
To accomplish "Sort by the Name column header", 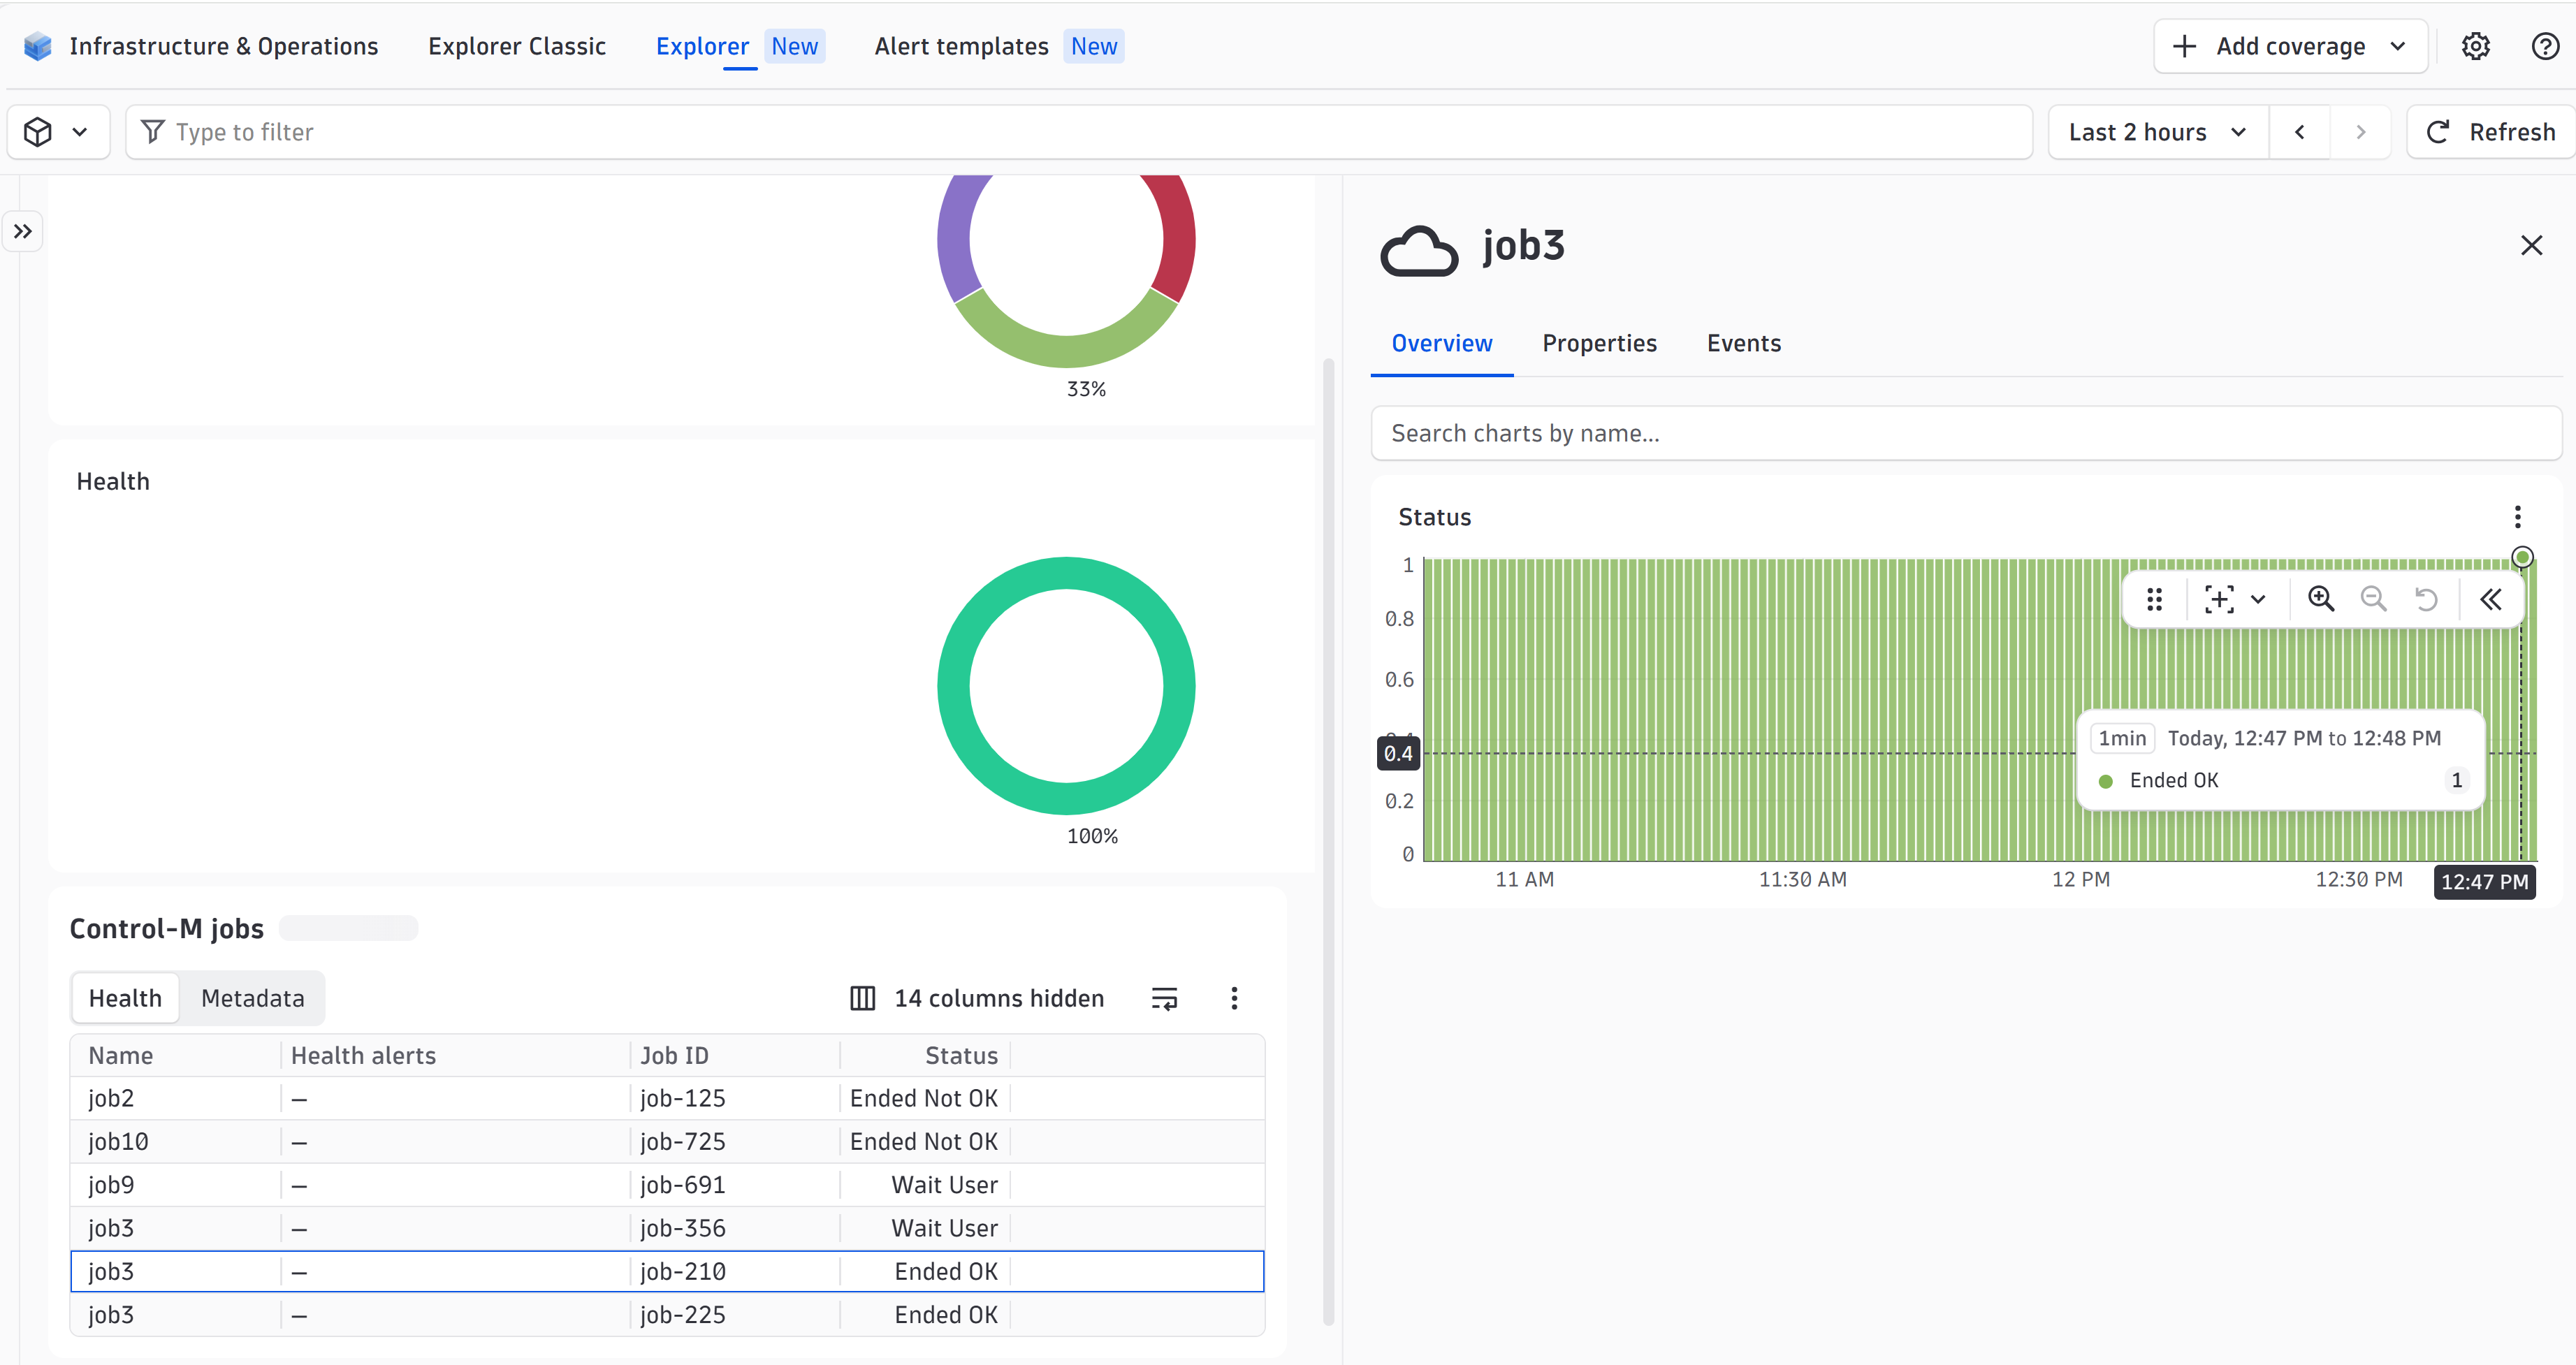I will coord(121,1055).
